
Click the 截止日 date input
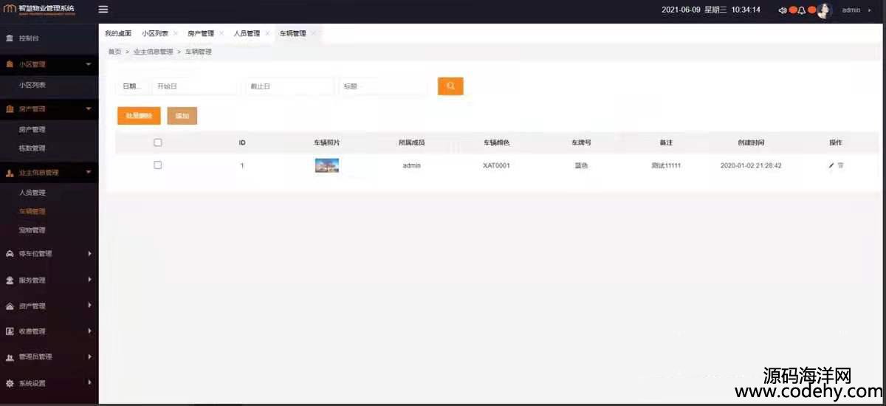point(289,86)
